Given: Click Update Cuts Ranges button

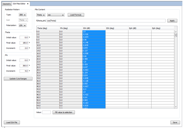Looking at the screenshot, I should [18, 79].
